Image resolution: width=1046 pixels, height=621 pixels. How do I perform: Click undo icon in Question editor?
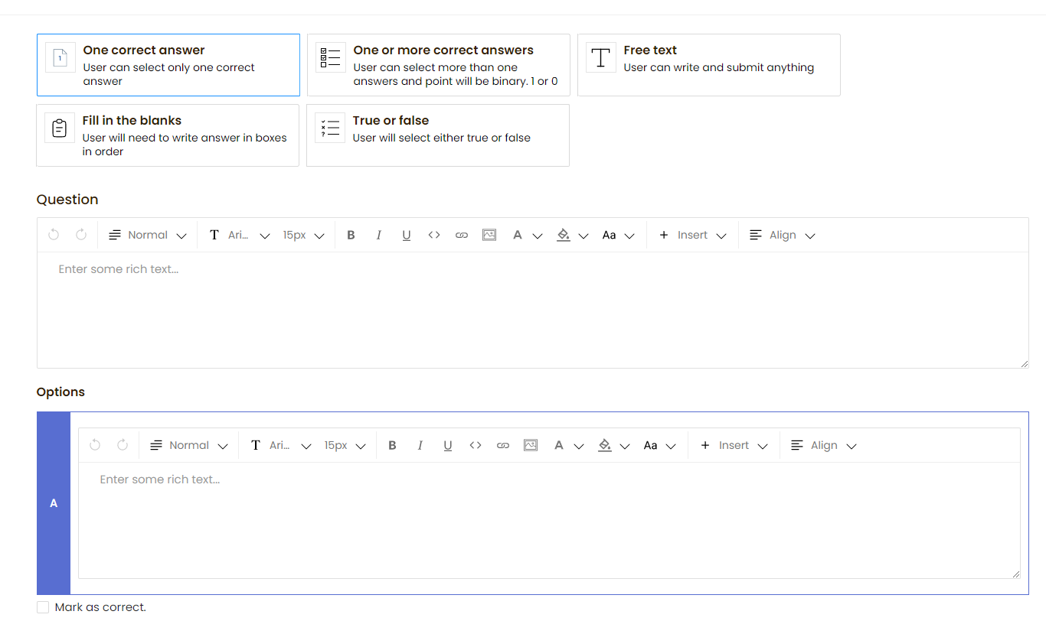[x=54, y=236]
